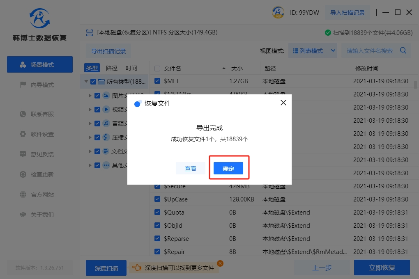The height and width of the screenshot is (279, 419).
Task: Dismiss the deep scan tip with orange X
Action: tap(220, 263)
